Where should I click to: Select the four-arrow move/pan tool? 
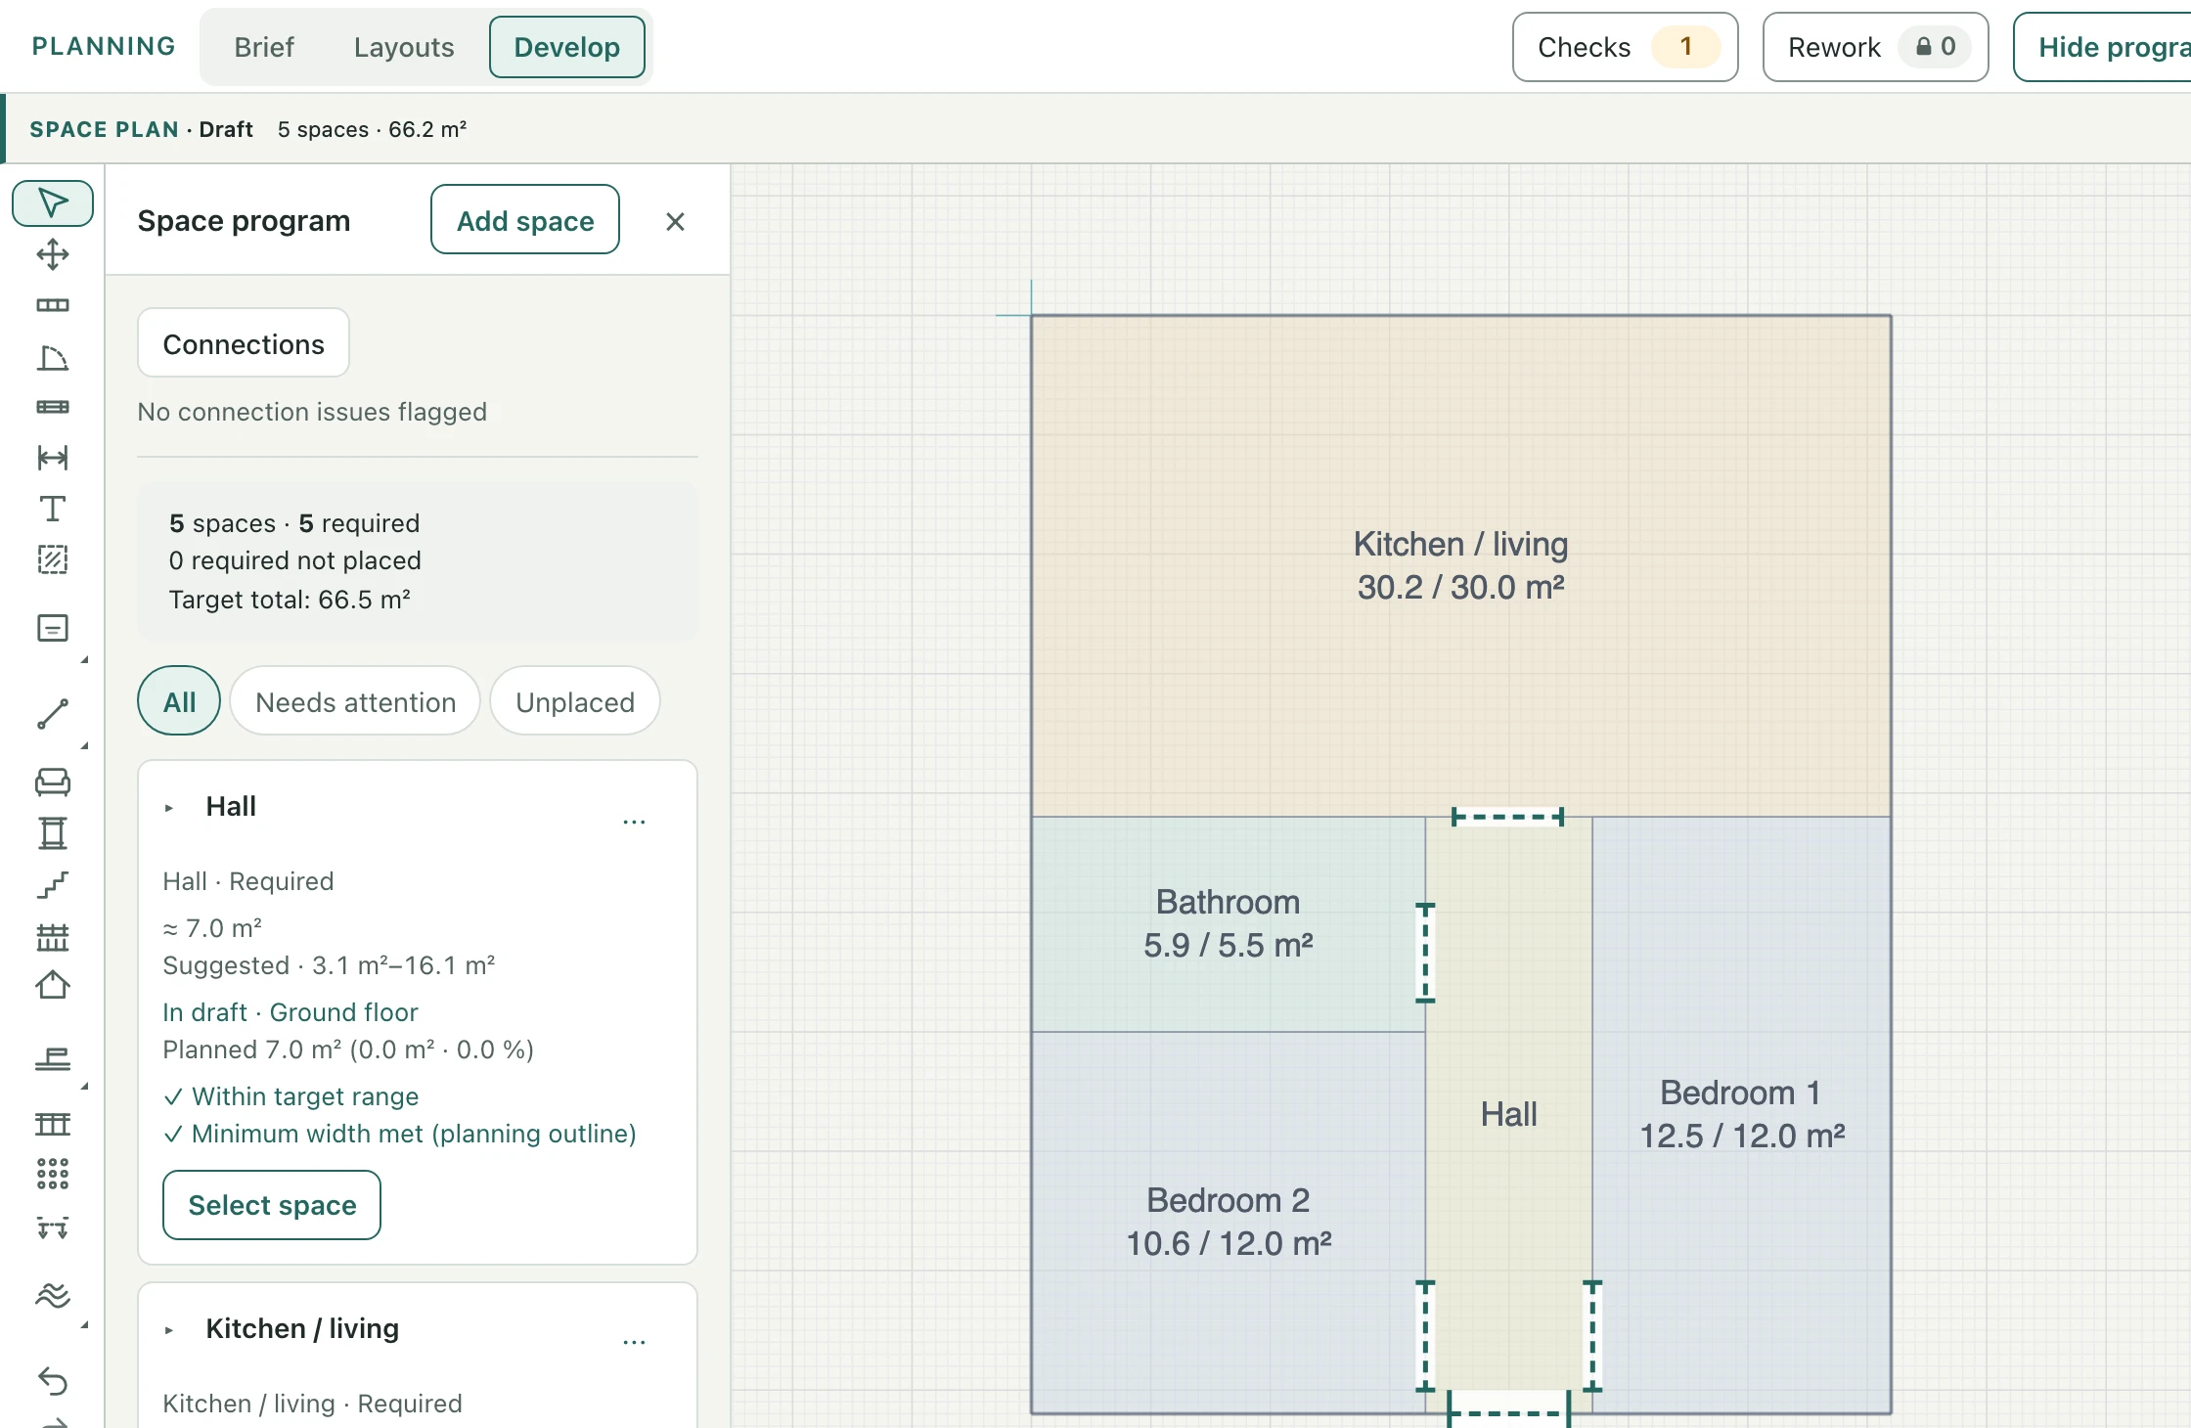[x=53, y=254]
